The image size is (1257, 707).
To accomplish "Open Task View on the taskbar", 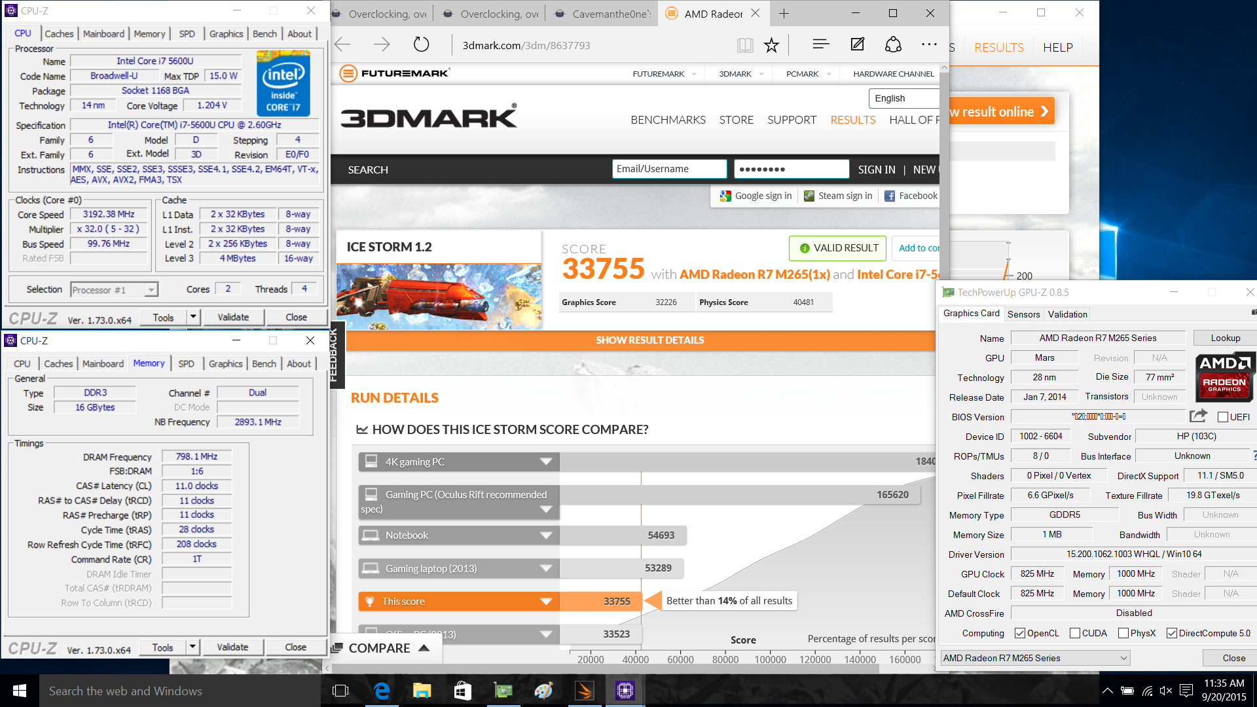I will pyautogui.click(x=340, y=691).
